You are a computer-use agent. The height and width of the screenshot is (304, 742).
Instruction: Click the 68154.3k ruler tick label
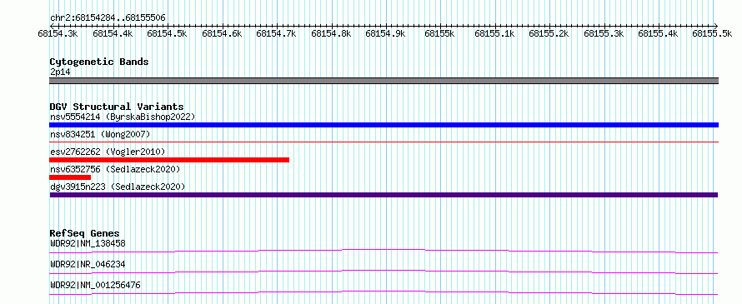tap(58, 33)
